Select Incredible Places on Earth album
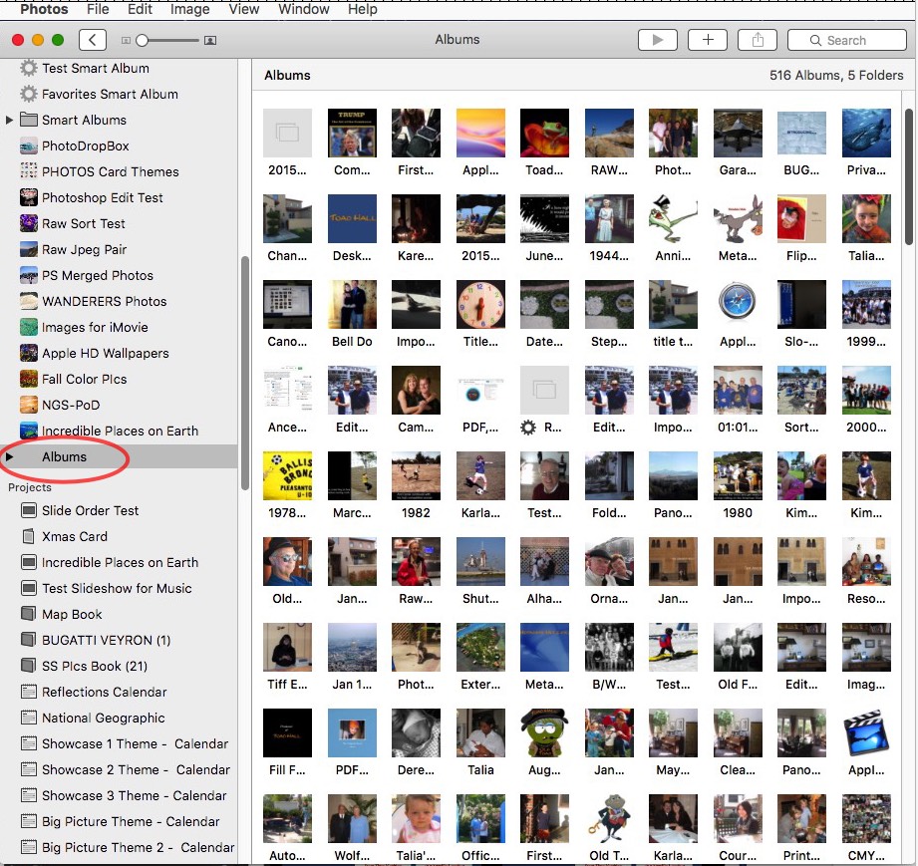 click(119, 431)
